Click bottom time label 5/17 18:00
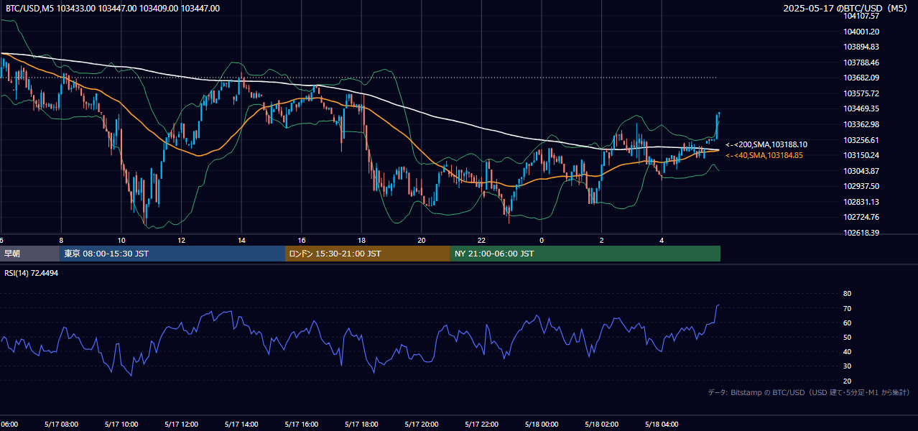The height and width of the screenshot is (431, 918). (361, 425)
